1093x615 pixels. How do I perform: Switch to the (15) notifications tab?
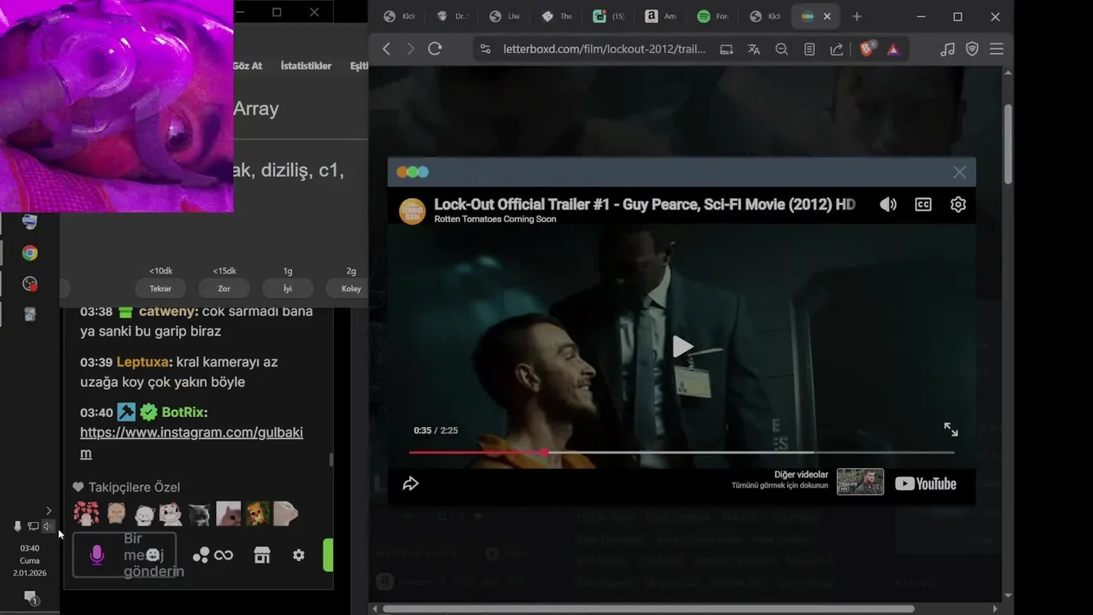pyautogui.click(x=609, y=16)
